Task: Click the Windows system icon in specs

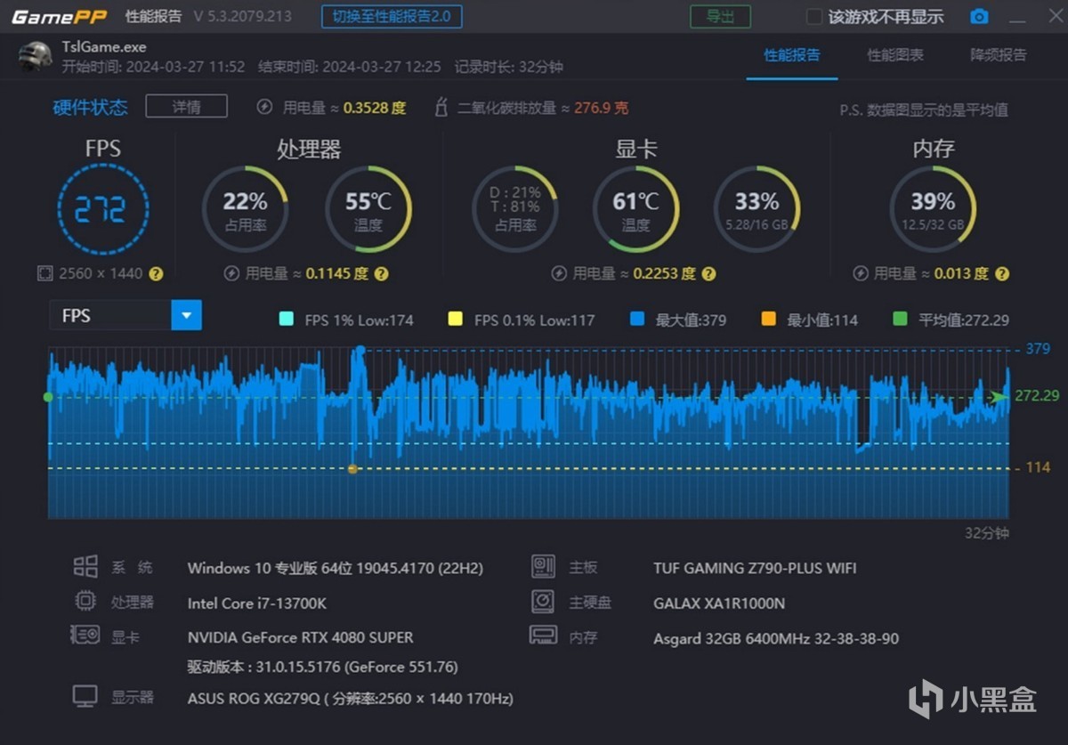Action: coord(85,567)
